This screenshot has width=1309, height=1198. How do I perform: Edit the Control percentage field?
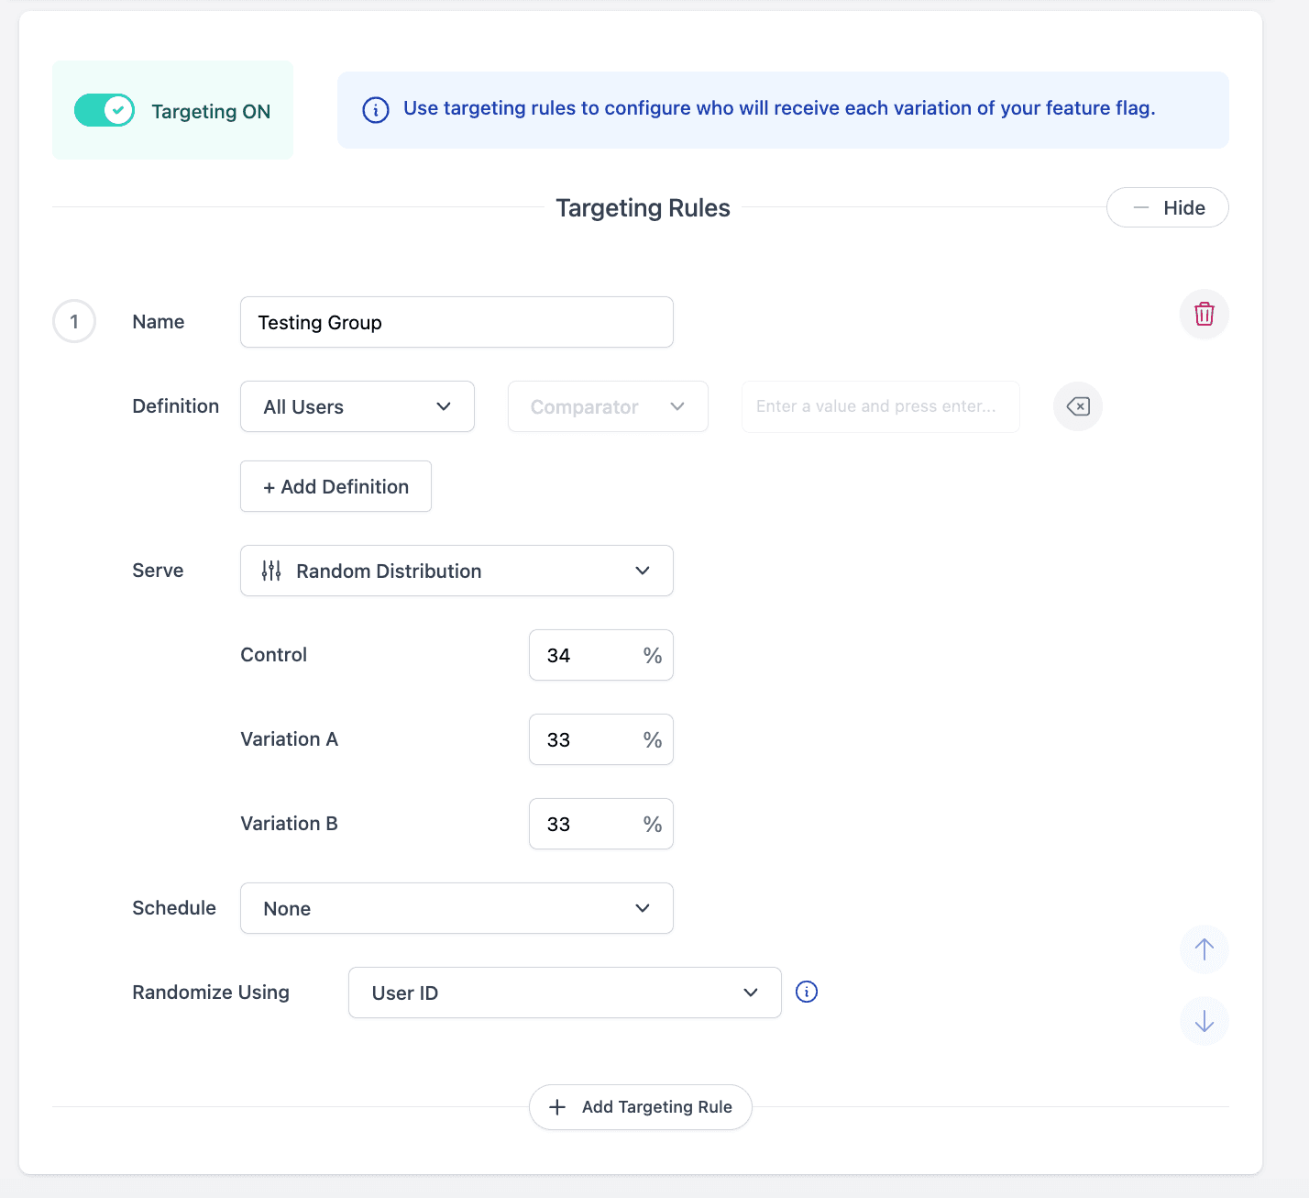(x=601, y=655)
